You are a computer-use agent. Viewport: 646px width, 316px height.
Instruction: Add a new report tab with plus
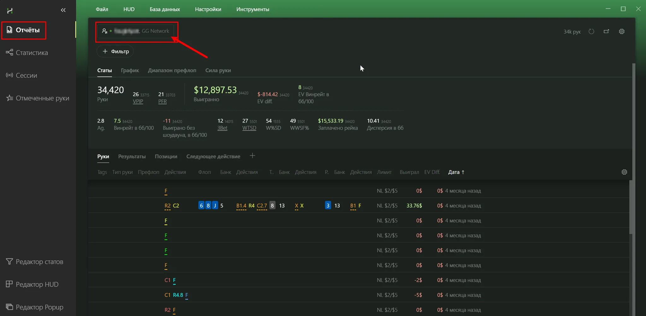252,156
